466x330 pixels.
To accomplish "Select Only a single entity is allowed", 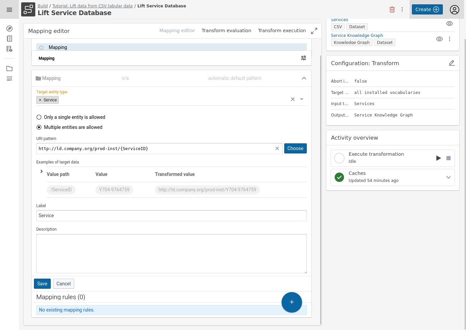I will (x=39, y=117).
